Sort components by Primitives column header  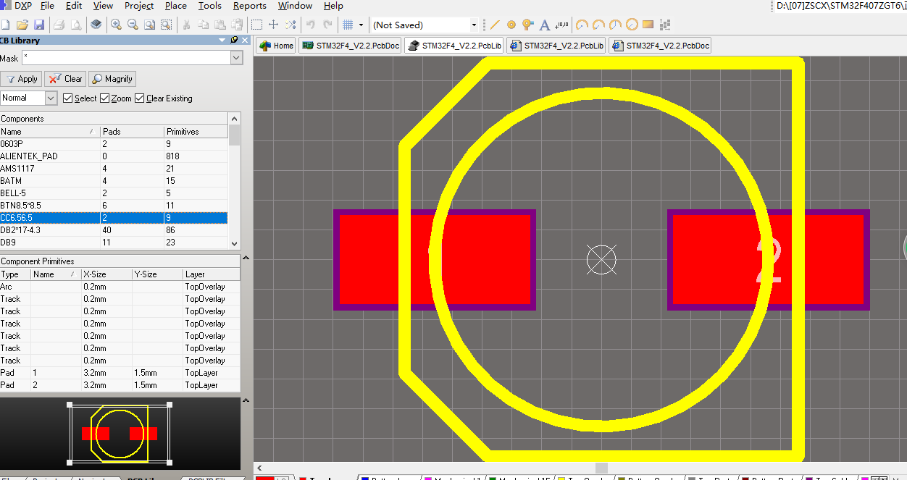pyautogui.click(x=196, y=132)
